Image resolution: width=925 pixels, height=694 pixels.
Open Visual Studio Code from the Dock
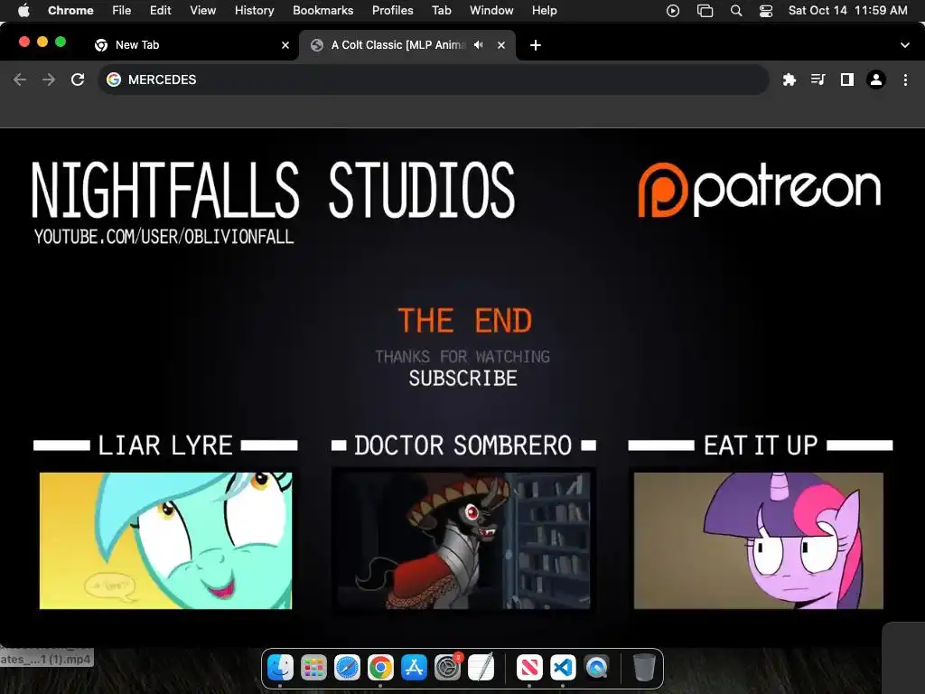pyautogui.click(x=563, y=668)
